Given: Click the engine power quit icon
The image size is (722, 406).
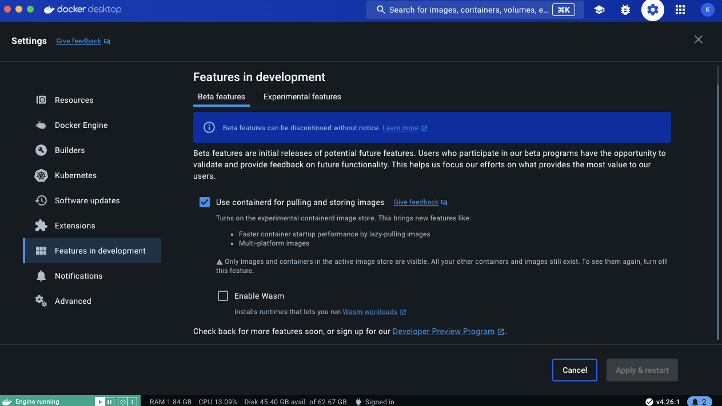Looking at the screenshot, I should pos(123,401).
